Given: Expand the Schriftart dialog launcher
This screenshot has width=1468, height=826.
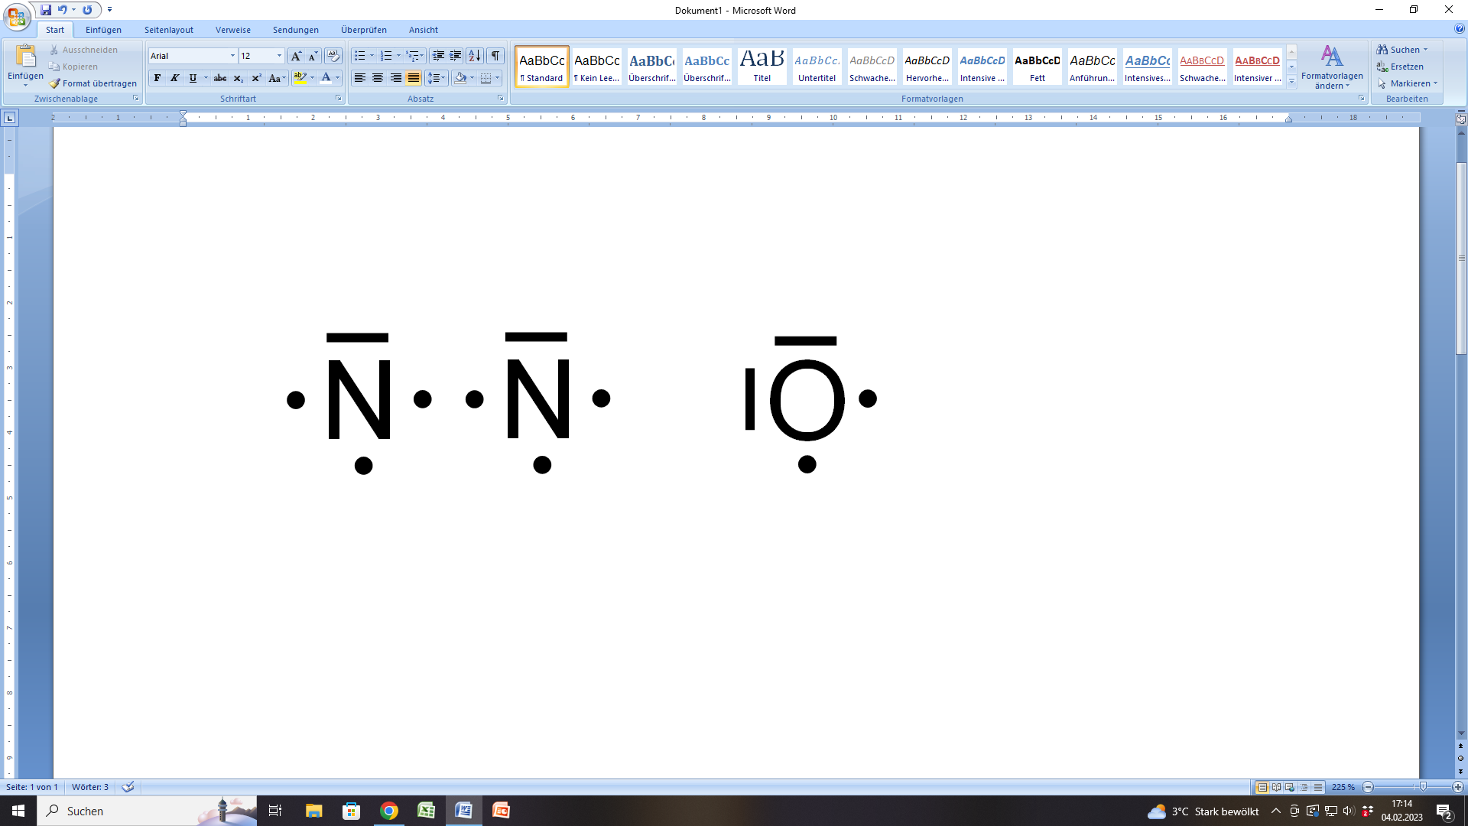Looking at the screenshot, I should (338, 99).
